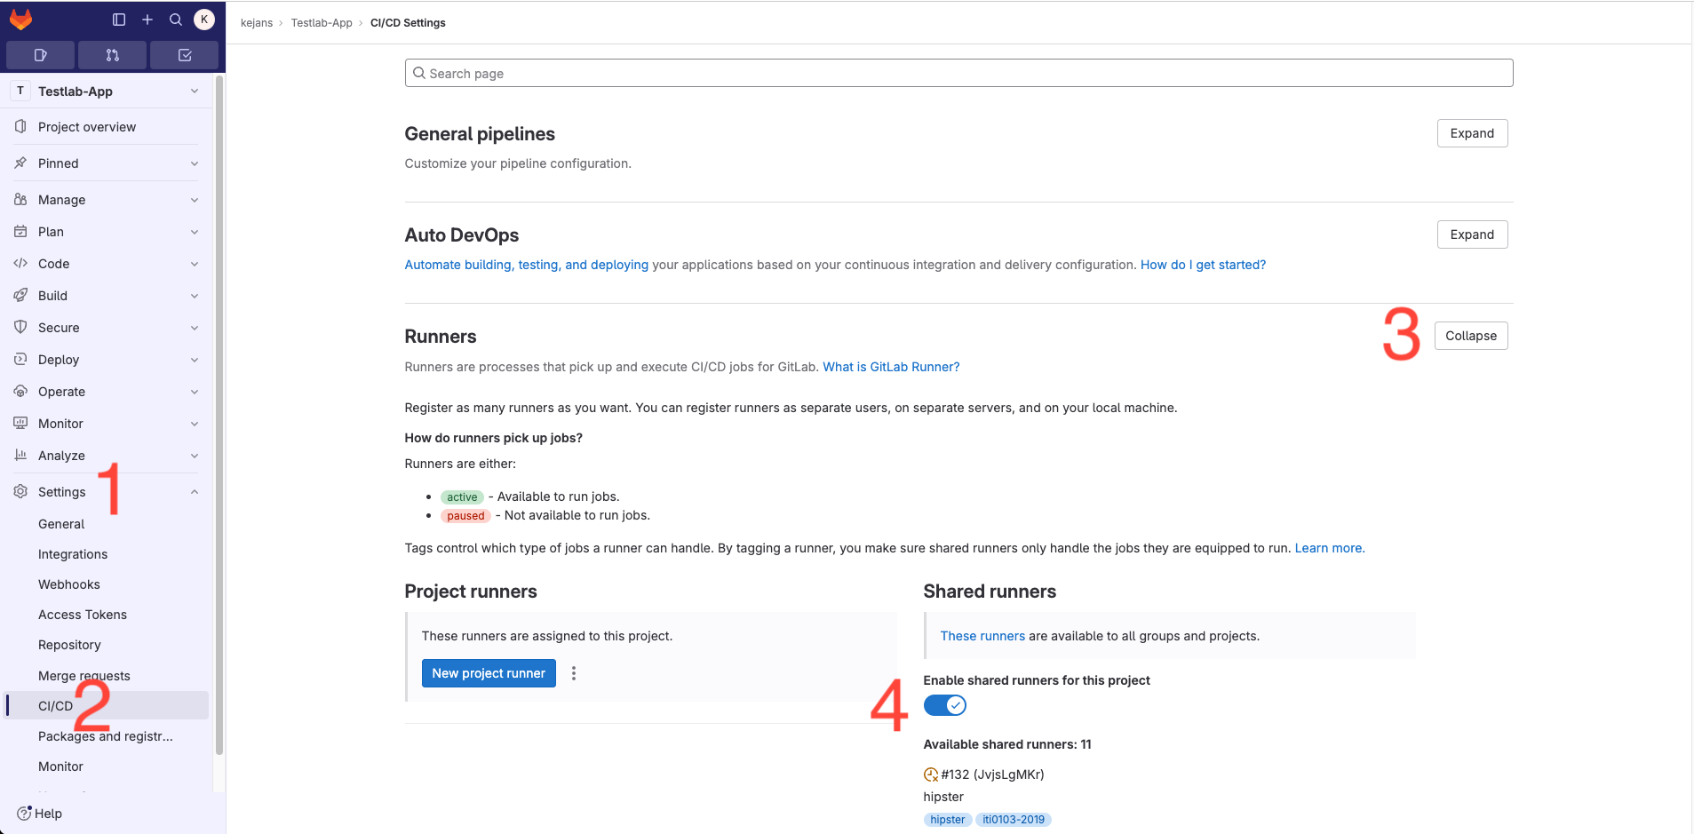Disable shared runners toggle for this project
The image size is (1694, 834).
coord(945,705)
